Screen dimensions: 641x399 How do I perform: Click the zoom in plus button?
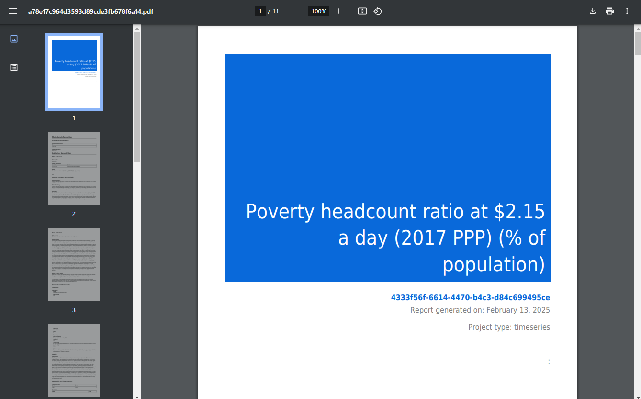(x=339, y=11)
